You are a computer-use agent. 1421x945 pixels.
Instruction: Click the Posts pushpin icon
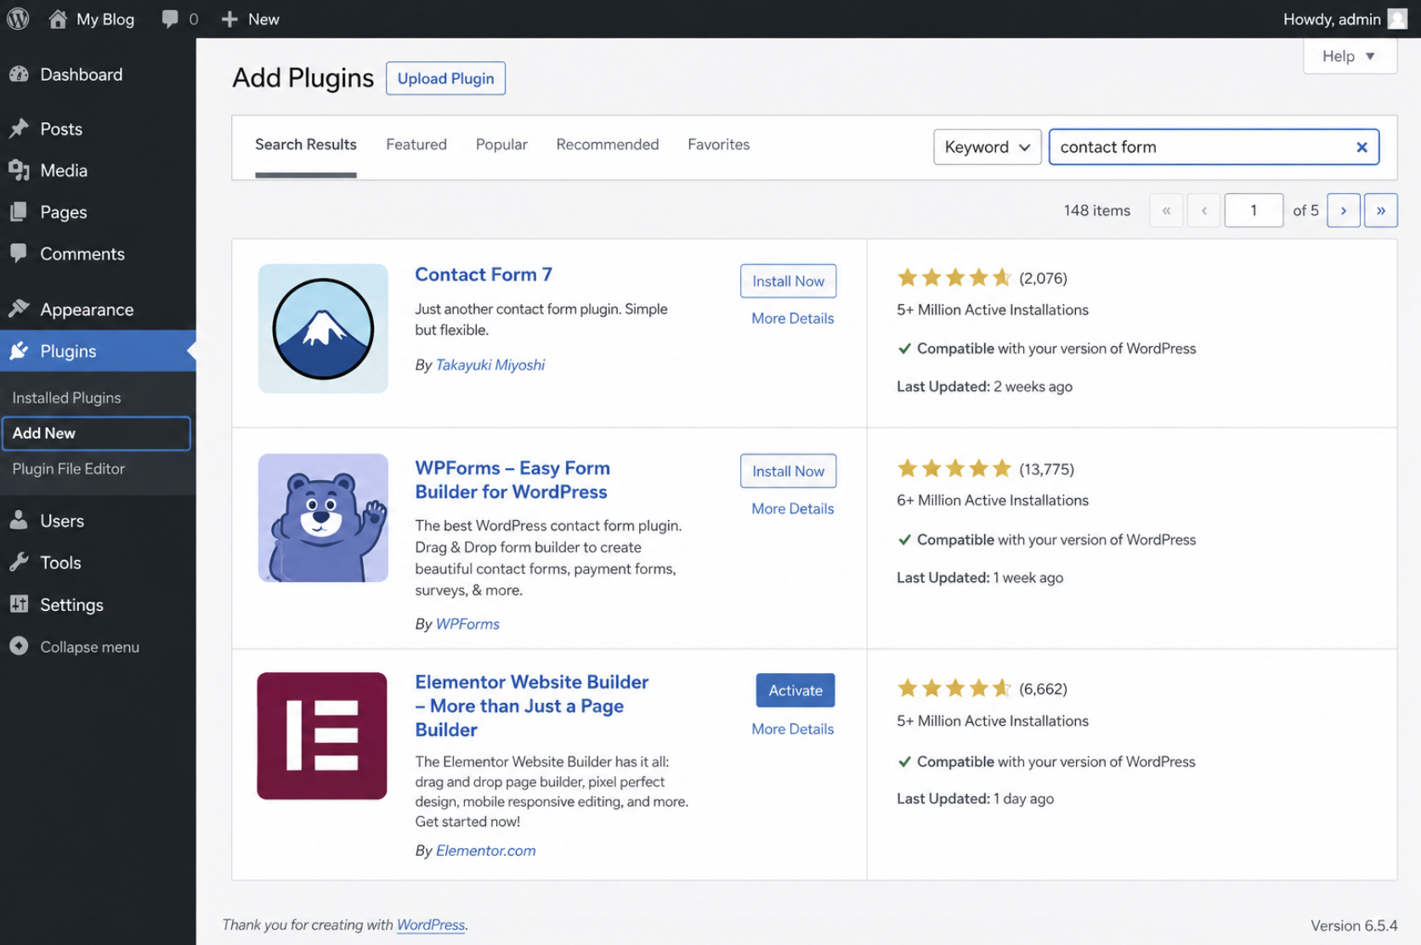pos(19,129)
